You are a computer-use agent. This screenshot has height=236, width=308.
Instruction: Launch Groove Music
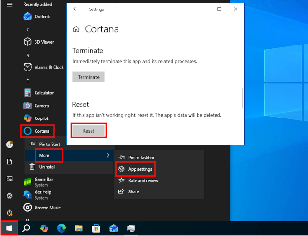click(42, 208)
